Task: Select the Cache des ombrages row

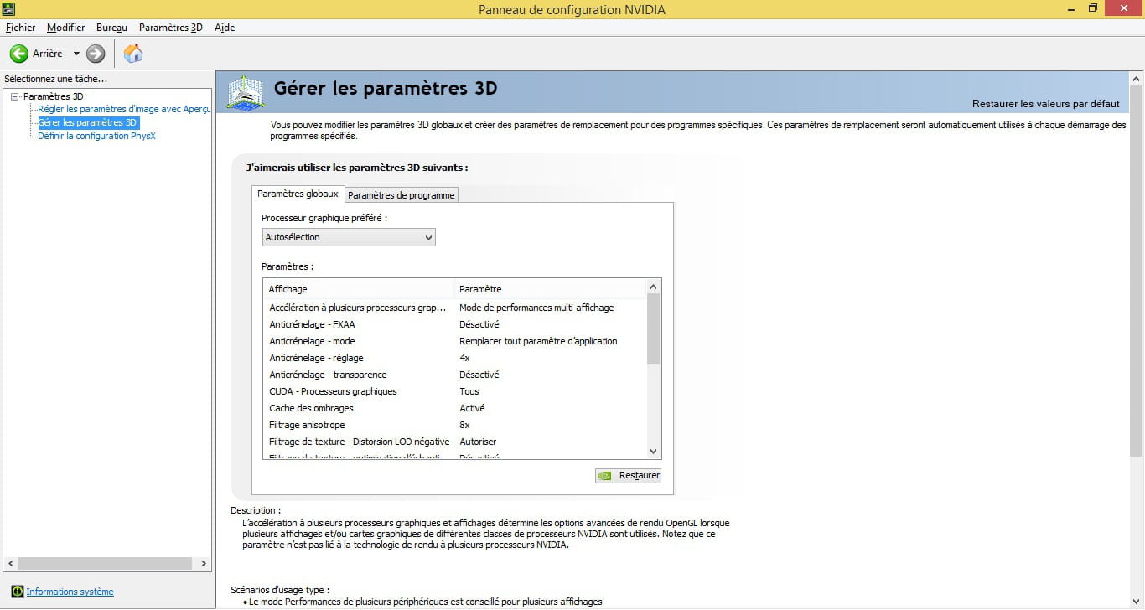Action: click(x=455, y=408)
